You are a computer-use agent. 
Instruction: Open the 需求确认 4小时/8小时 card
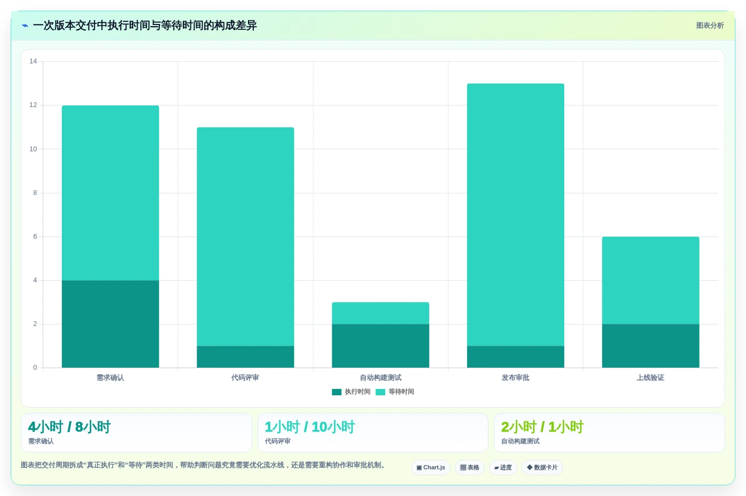[137, 433]
